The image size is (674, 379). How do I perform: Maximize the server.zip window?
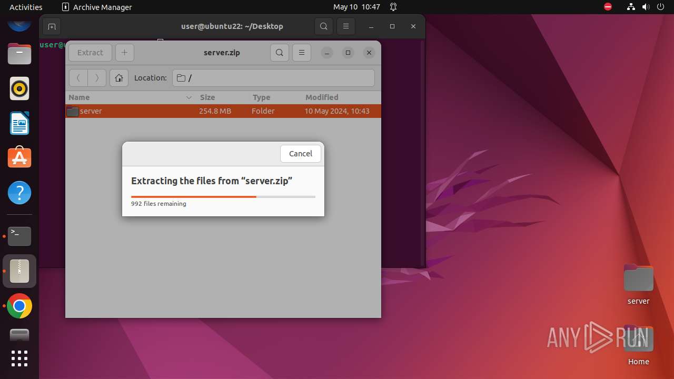(x=348, y=53)
